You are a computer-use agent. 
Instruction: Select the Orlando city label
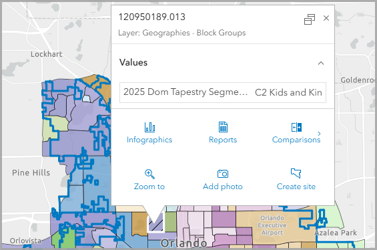point(183,243)
